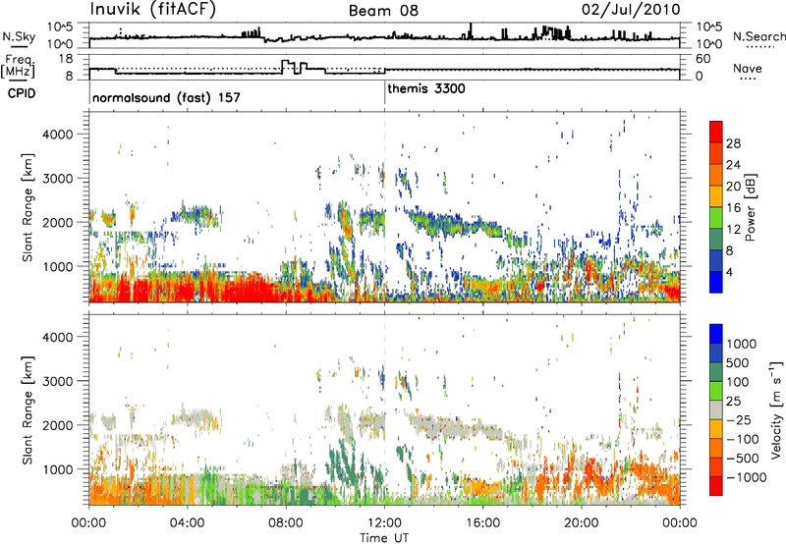Select the 'Velocity [m s-1]' colorbar title
This screenshot has height=544, width=786.
(776, 409)
